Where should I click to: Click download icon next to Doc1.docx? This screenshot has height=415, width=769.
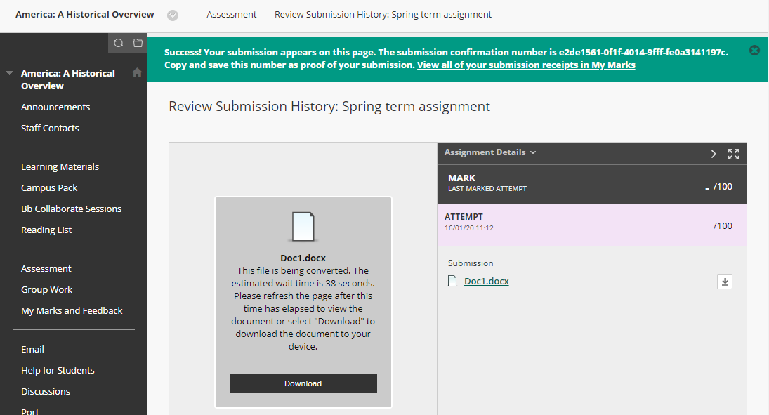[x=725, y=282]
